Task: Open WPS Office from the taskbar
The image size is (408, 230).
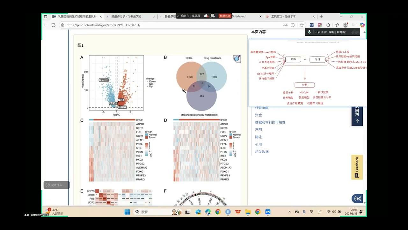Action: 238,212
